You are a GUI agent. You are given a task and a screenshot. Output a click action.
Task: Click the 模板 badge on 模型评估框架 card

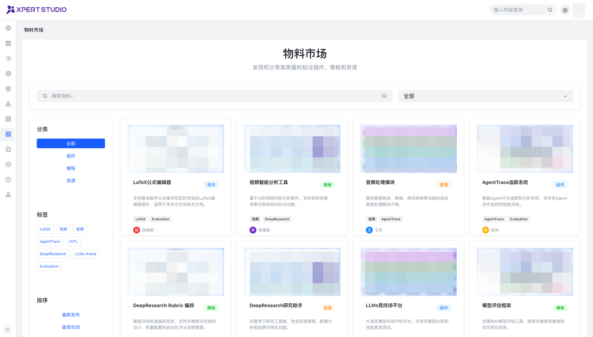560,308
